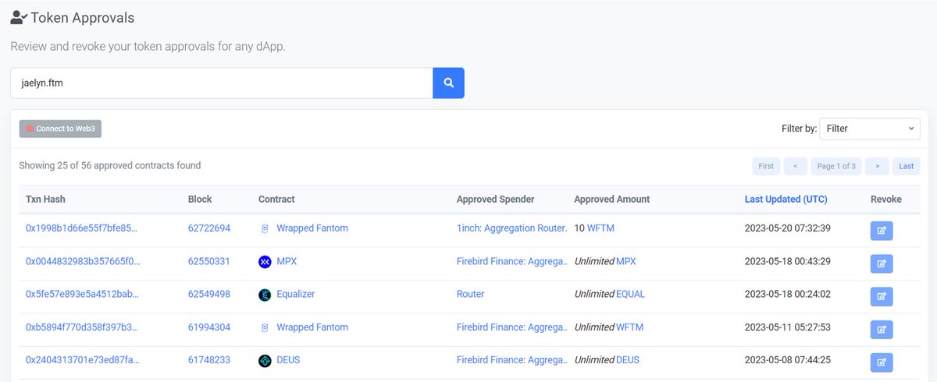This screenshot has width=937, height=382.
Task: Open Firebird Finance spender in block 61994304 row
Action: click(512, 327)
